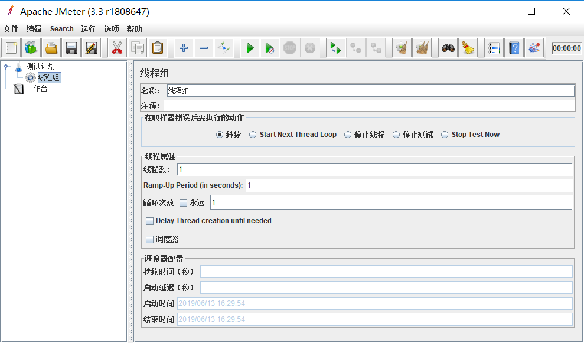584x343 pixels.
Task: Open the Templates toolbar icon
Action: [x=31, y=48]
